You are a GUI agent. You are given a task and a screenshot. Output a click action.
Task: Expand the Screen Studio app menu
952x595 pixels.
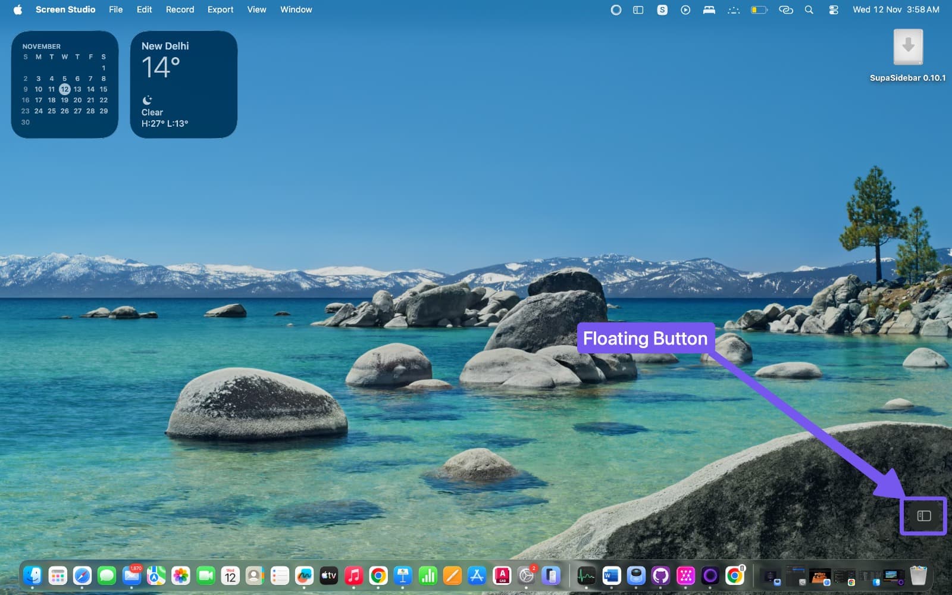(x=65, y=10)
